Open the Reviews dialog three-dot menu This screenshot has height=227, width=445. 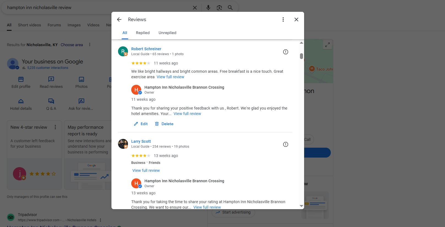(283, 19)
